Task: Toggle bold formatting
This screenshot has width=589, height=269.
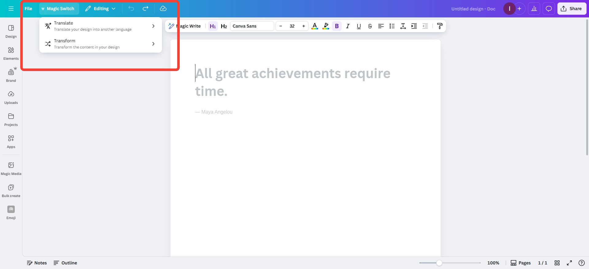Action: 337,26
